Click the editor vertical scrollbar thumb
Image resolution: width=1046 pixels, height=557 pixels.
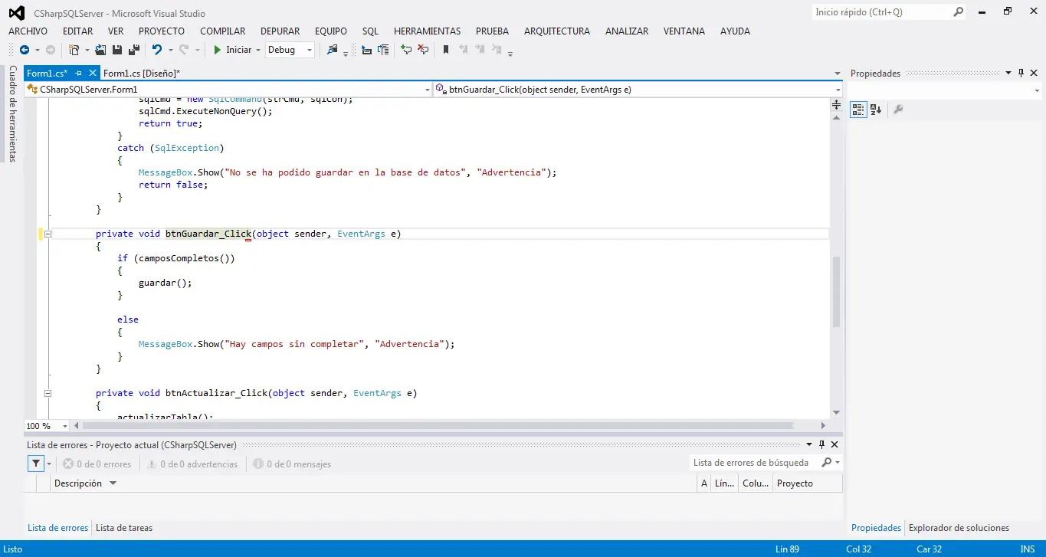point(836,291)
